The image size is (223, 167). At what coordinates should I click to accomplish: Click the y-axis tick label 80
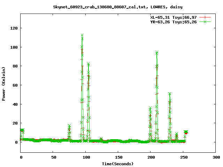pyautogui.click(x=15, y=66)
